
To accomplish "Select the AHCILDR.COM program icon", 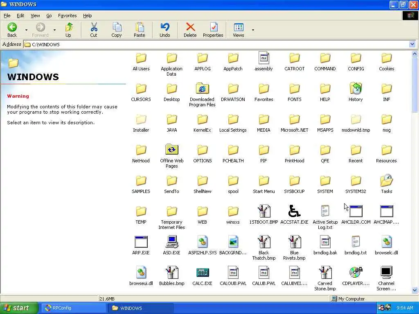I will 356,211.
